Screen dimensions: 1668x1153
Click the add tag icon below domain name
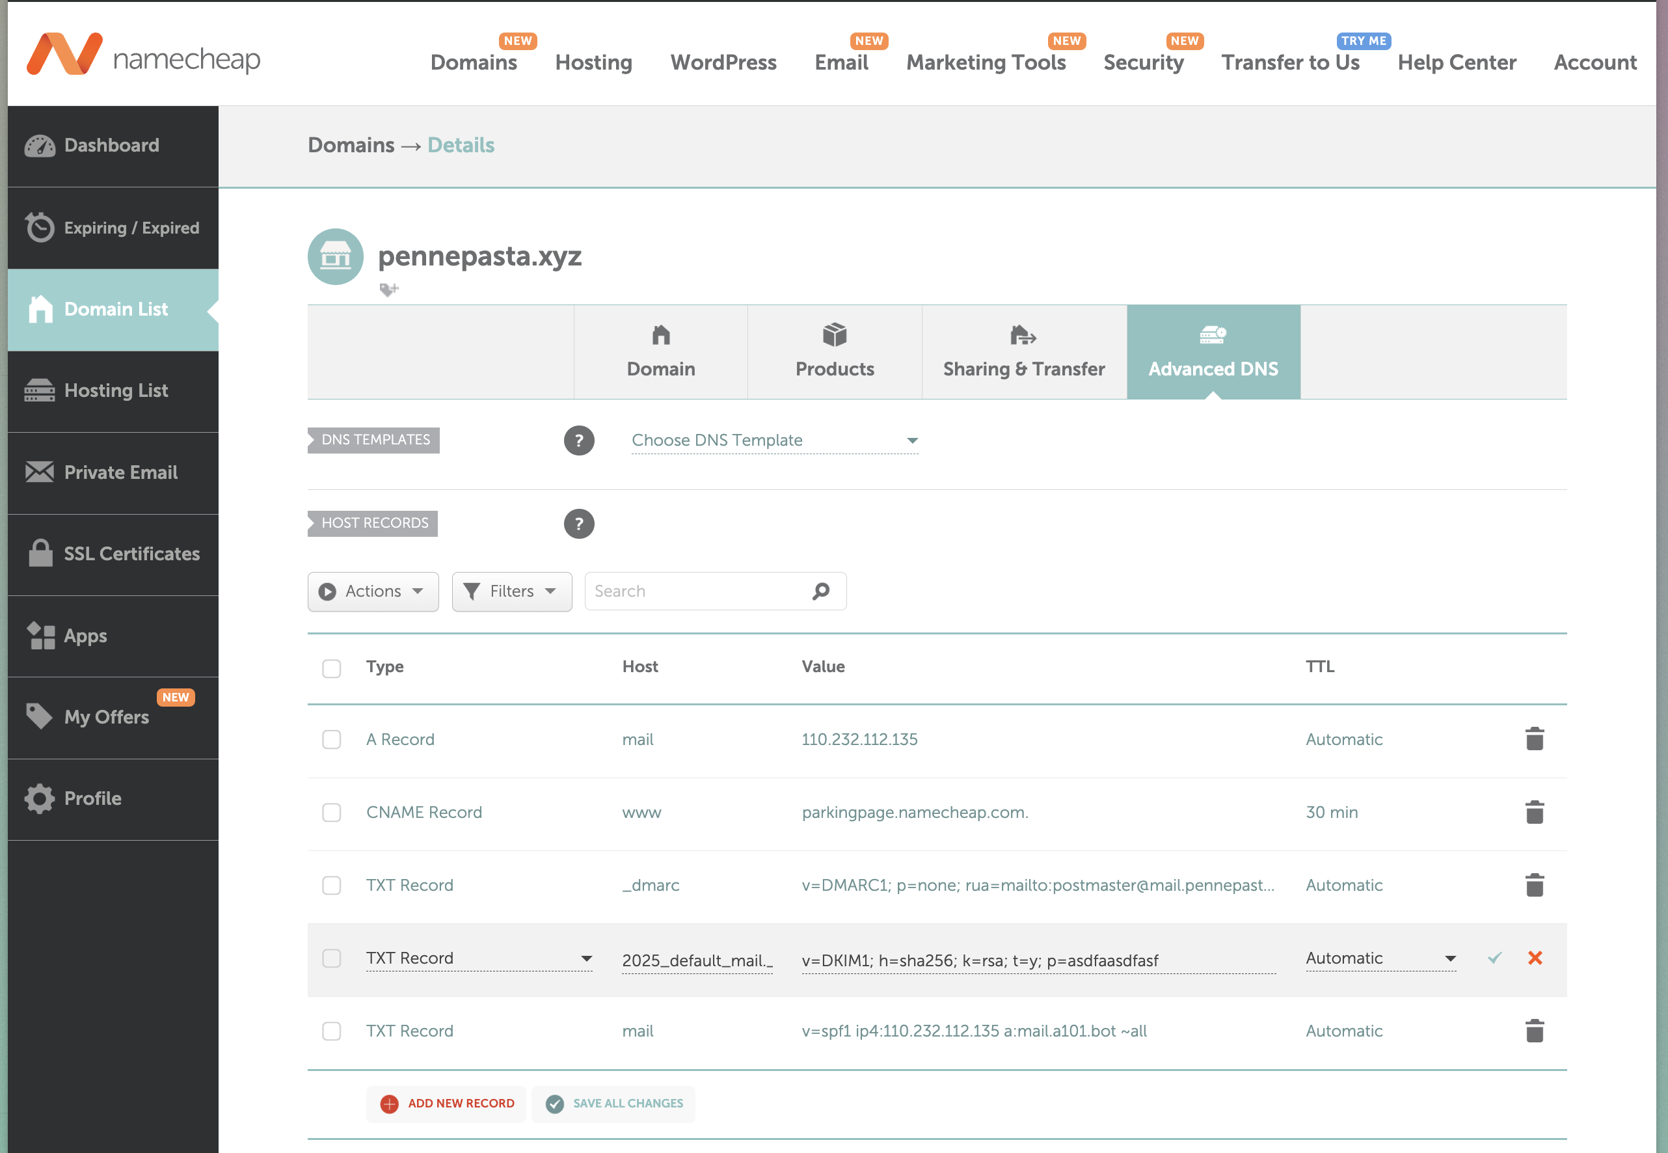coord(389,290)
